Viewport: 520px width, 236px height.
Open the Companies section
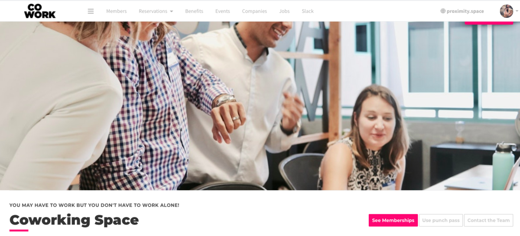(x=254, y=11)
